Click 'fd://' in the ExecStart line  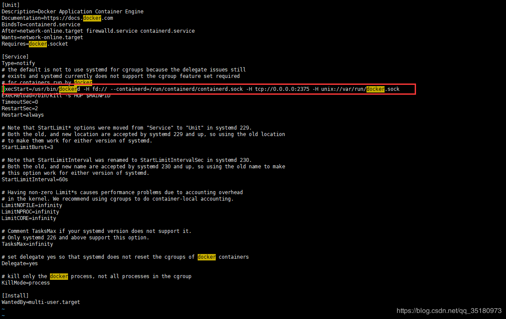pyautogui.click(x=100, y=89)
